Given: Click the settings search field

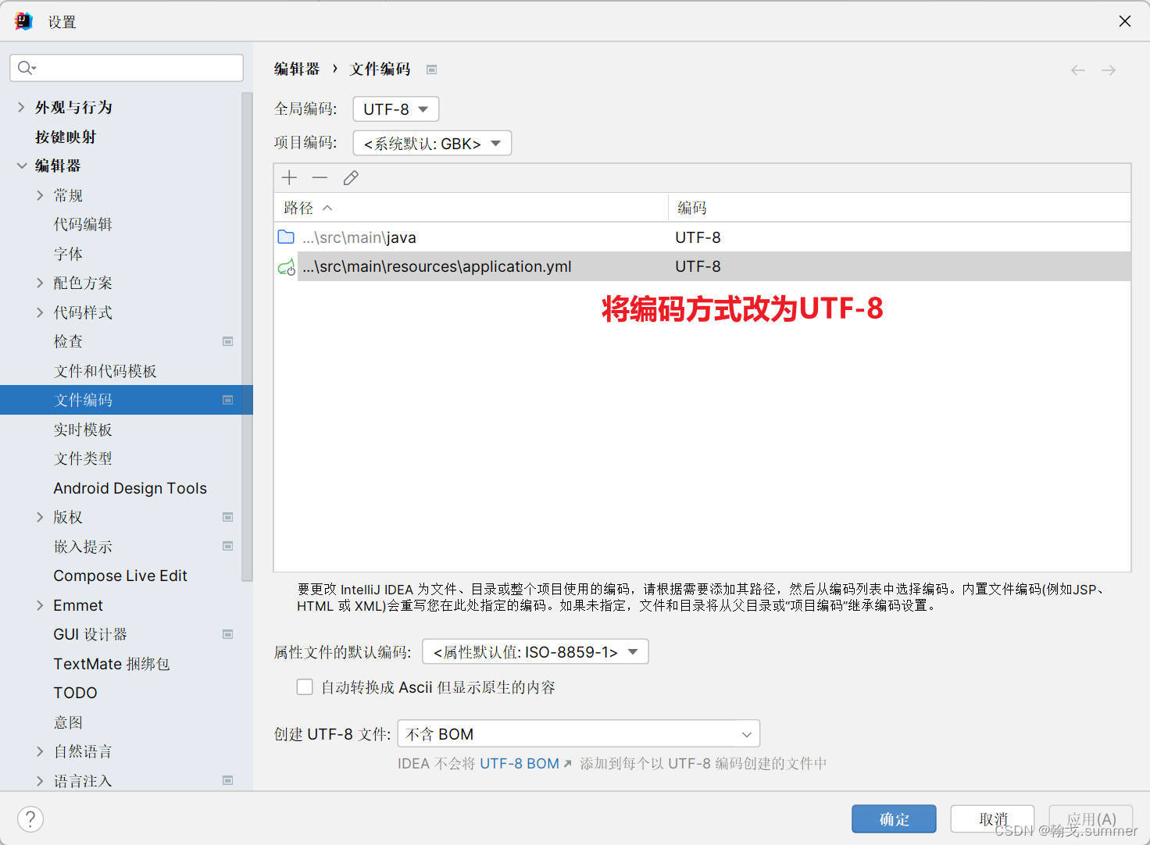Looking at the screenshot, I should click(x=126, y=68).
